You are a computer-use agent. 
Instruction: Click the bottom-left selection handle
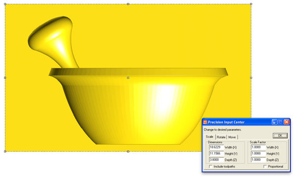5,151
